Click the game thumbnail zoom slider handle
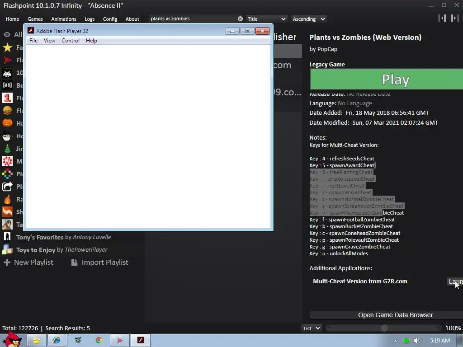463x347 pixels. click(384, 328)
